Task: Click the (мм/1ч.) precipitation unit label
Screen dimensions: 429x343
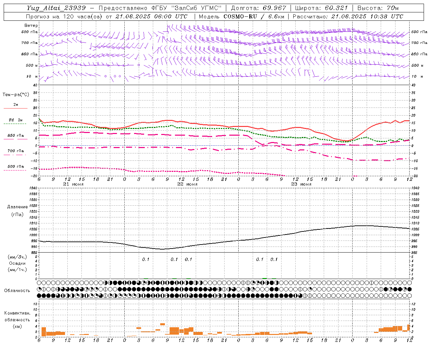Action: pyautogui.click(x=17, y=270)
